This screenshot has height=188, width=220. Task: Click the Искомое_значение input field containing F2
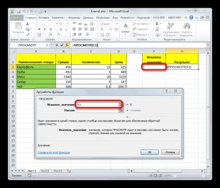pos(98,105)
